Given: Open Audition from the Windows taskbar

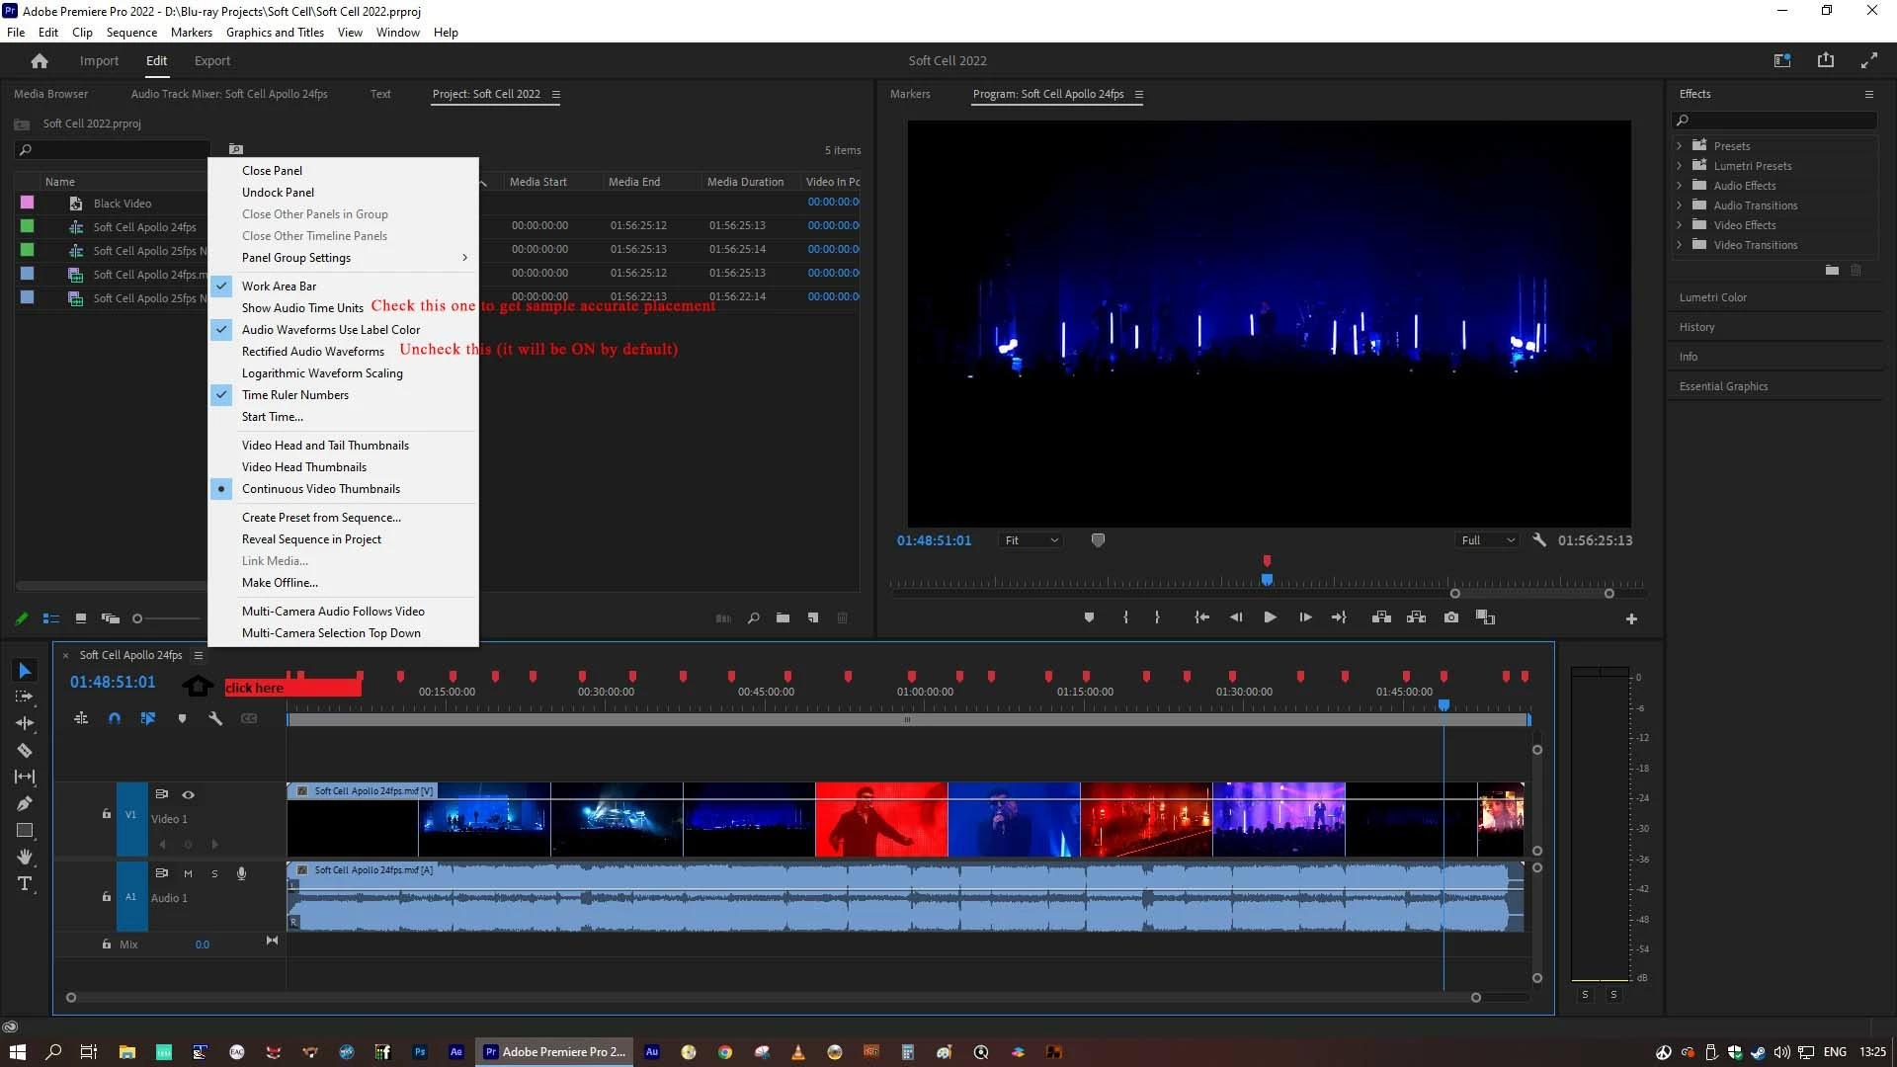Looking at the screenshot, I should click(652, 1052).
